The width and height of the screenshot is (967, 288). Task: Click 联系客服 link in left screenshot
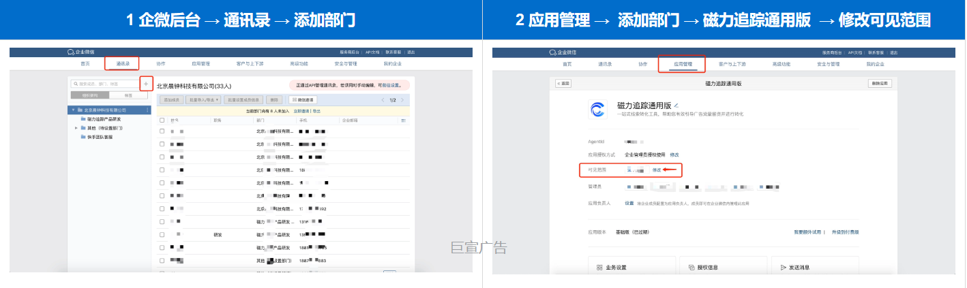tap(393, 52)
